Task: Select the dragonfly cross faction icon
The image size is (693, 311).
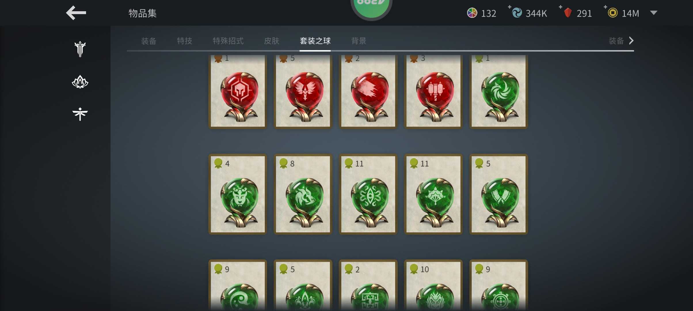Action: pyautogui.click(x=80, y=114)
